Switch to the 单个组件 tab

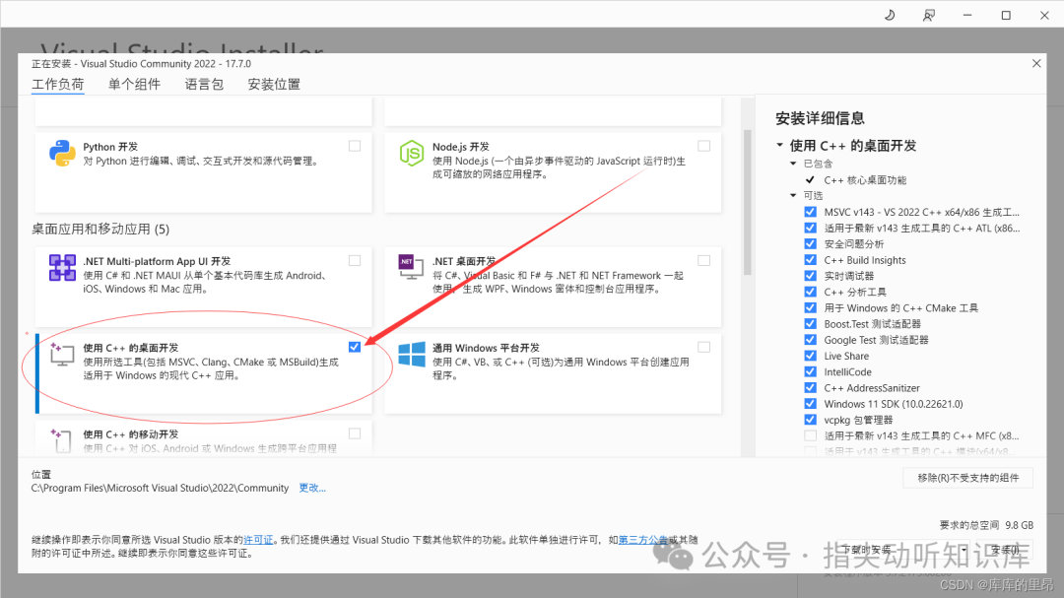[134, 84]
